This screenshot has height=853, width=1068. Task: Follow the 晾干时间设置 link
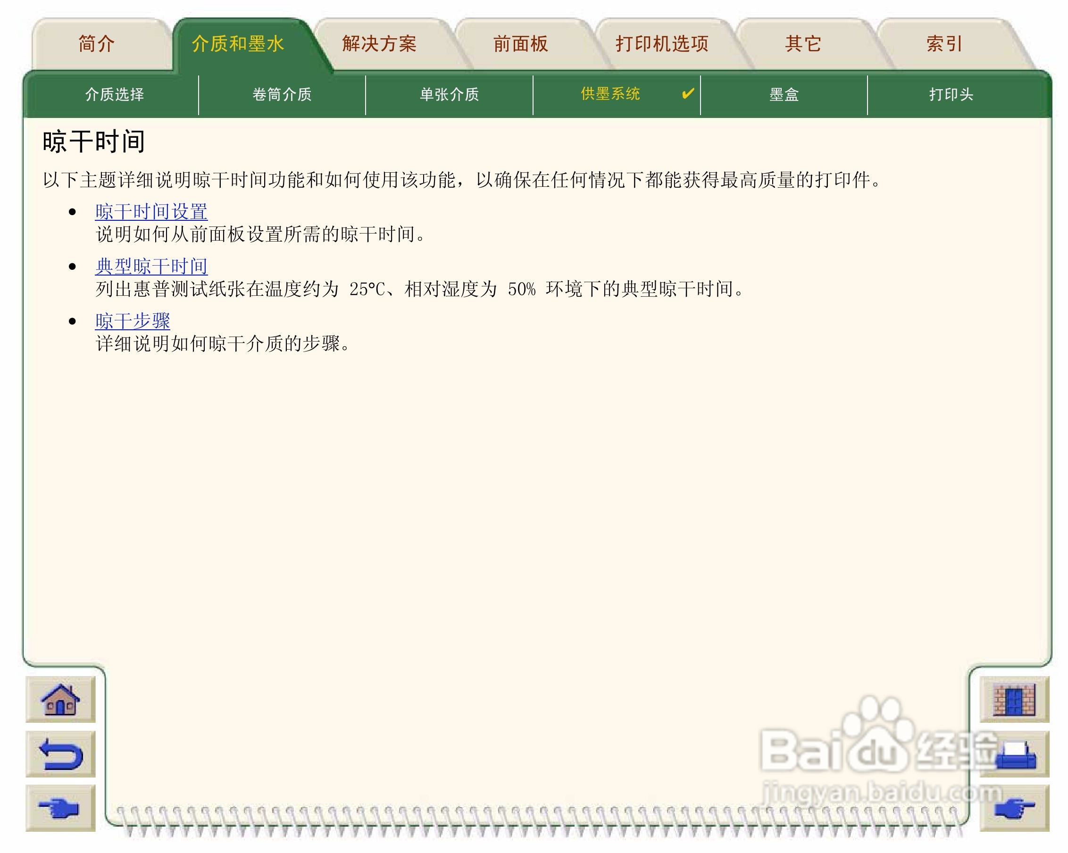point(151,212)
